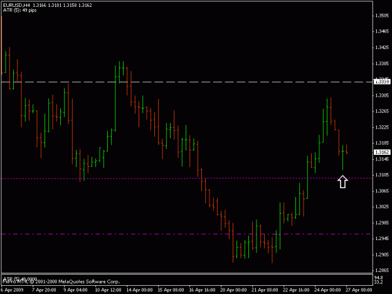Click the 1.3025 price axis label
Image resolution: width=392 pixels, height=294 pixels.
pyautogui.click(x=382, y=207)
